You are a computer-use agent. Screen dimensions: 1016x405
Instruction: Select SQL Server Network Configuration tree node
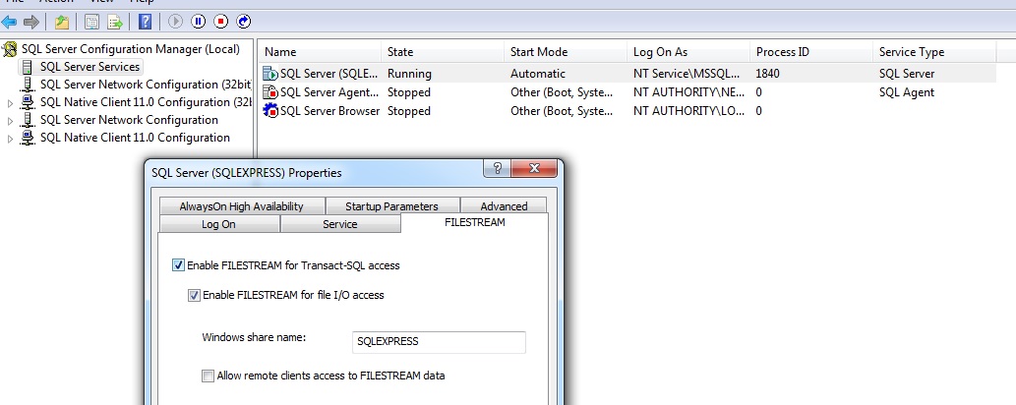point(129,120)
